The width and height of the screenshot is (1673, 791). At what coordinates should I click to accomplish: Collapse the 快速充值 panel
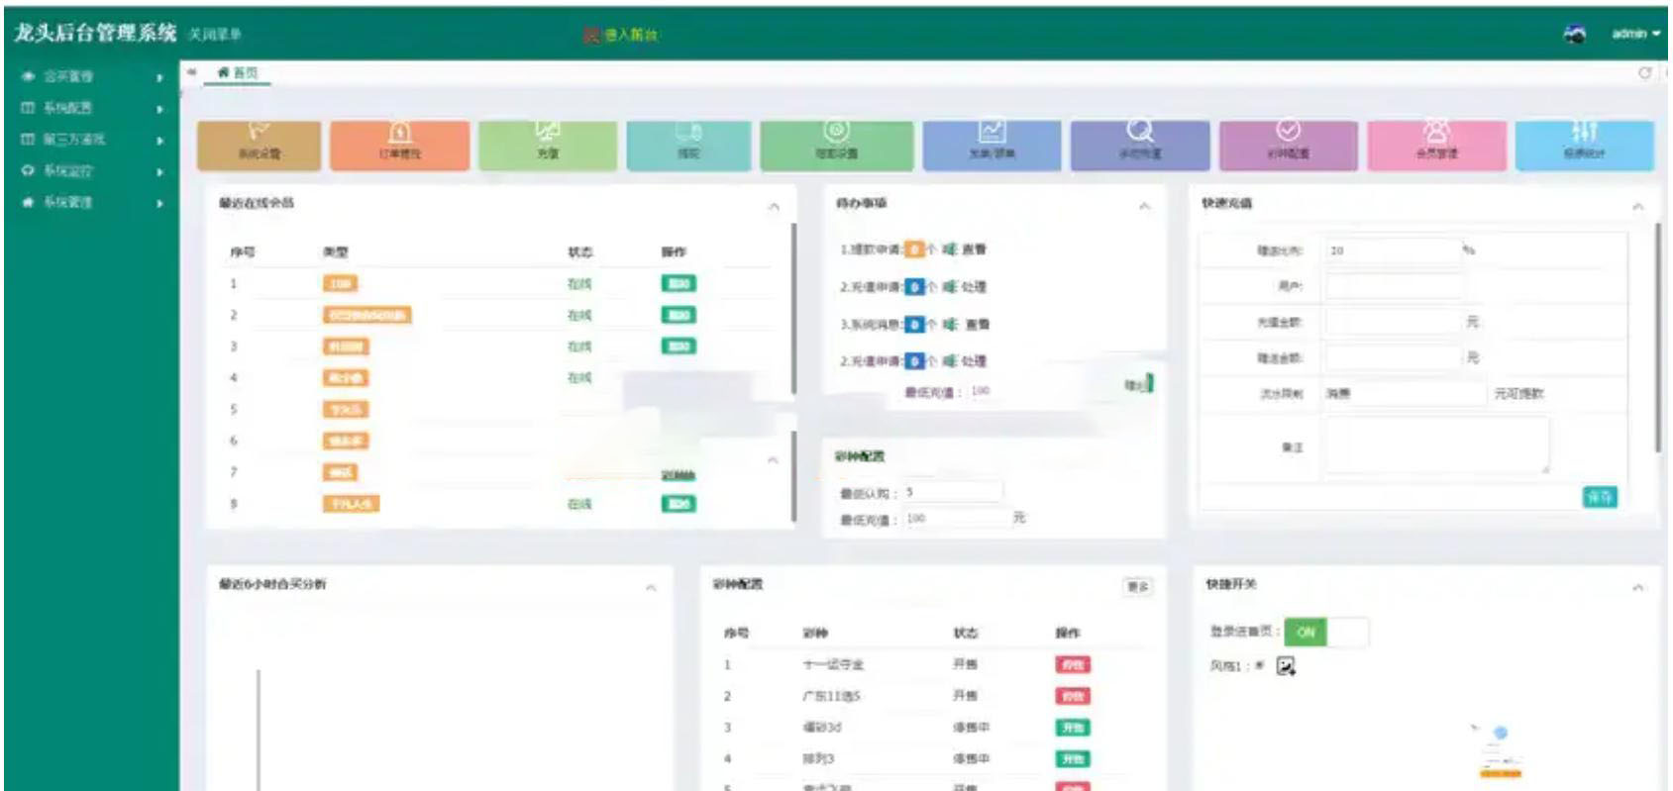tap(1638, 206)
